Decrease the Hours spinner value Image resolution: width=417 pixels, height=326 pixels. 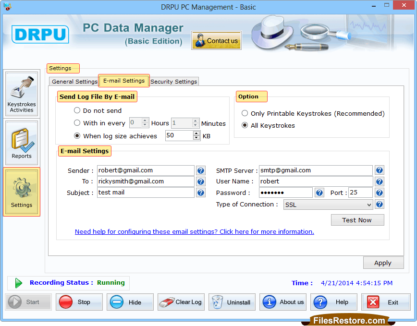145,125
